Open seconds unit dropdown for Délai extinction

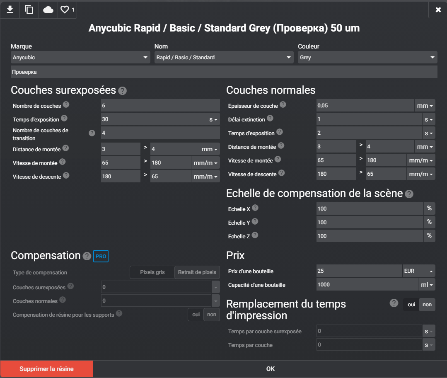(x=428, y=119)
